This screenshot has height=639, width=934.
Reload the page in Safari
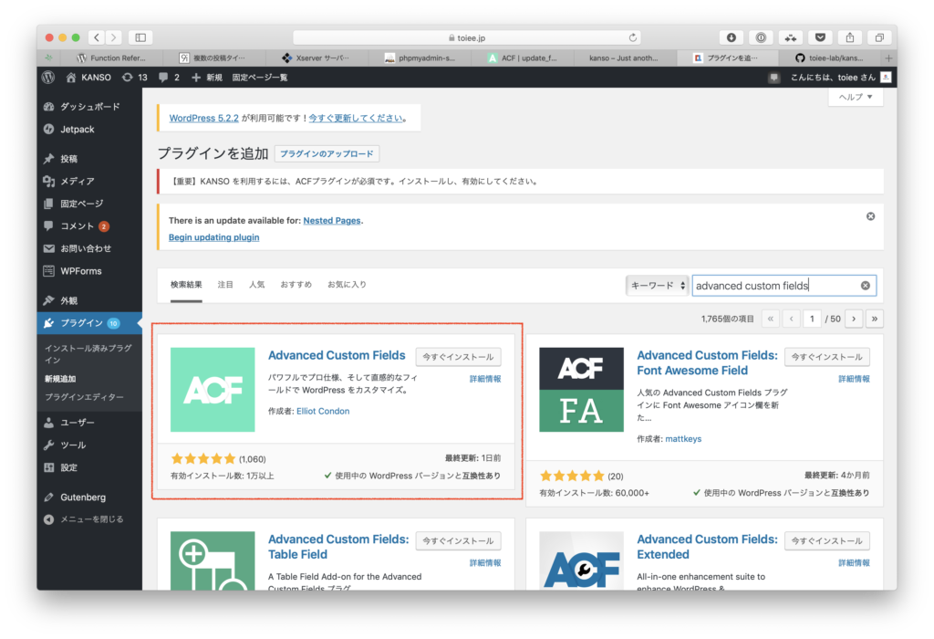[633, 37]
